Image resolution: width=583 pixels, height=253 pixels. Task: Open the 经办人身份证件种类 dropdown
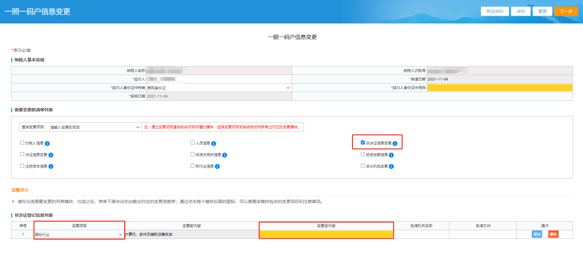219,87
